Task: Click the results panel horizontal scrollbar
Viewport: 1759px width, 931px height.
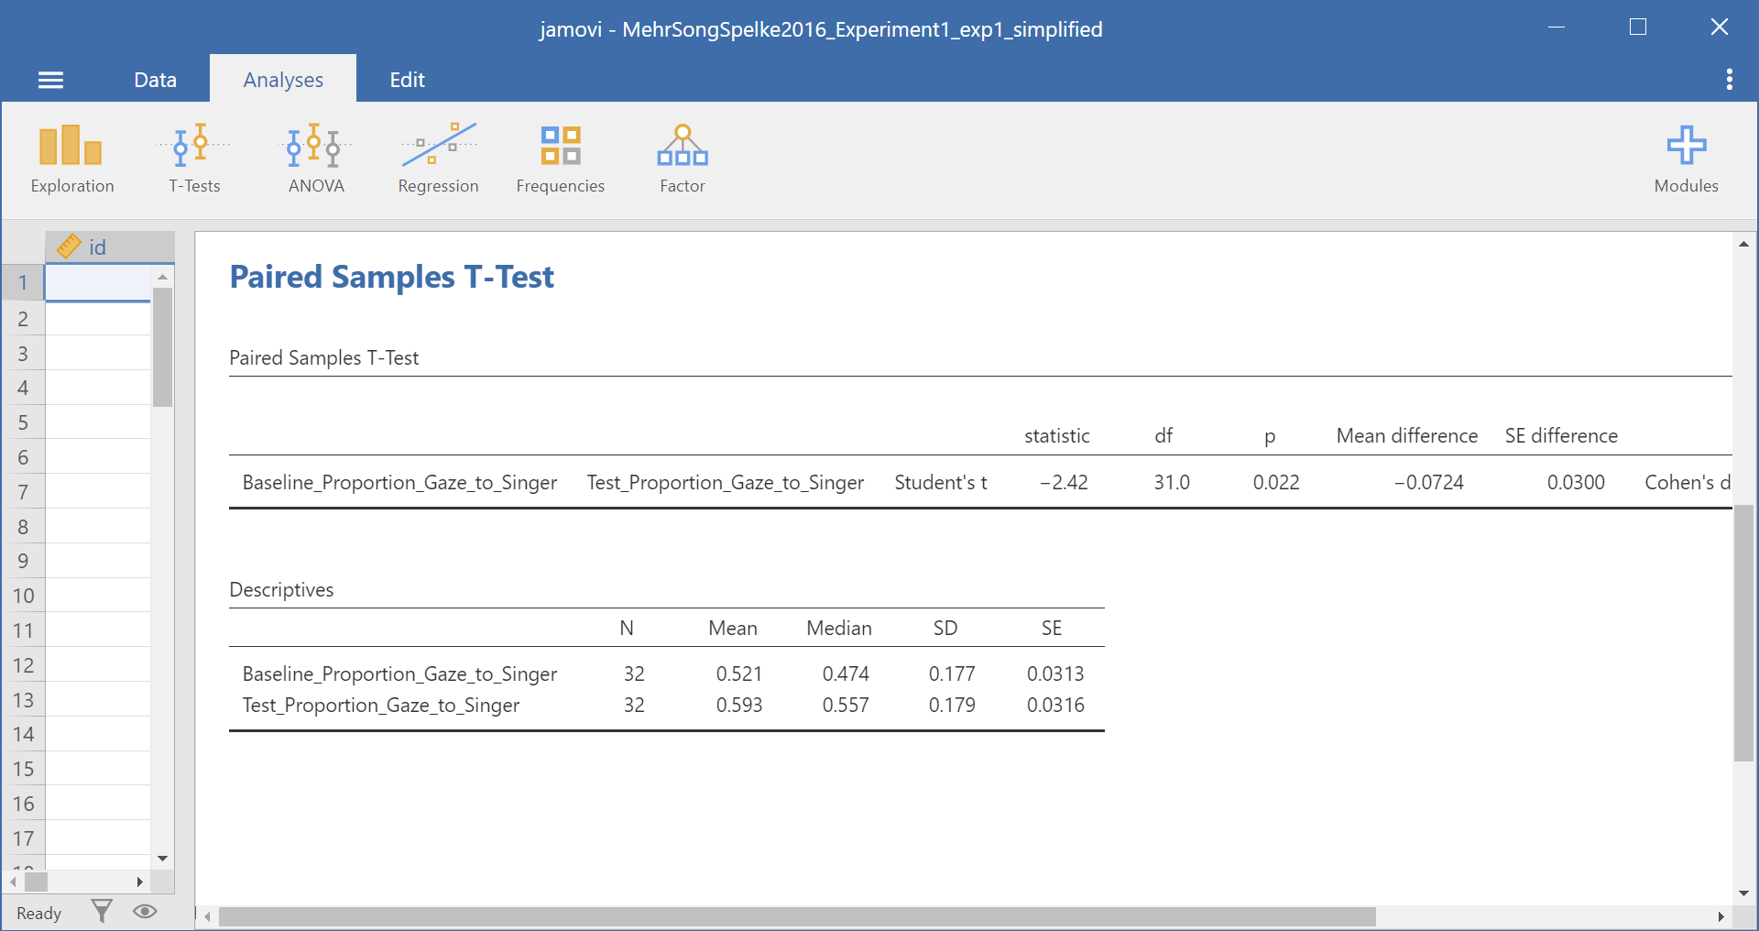Action: (x=795, y=916)
